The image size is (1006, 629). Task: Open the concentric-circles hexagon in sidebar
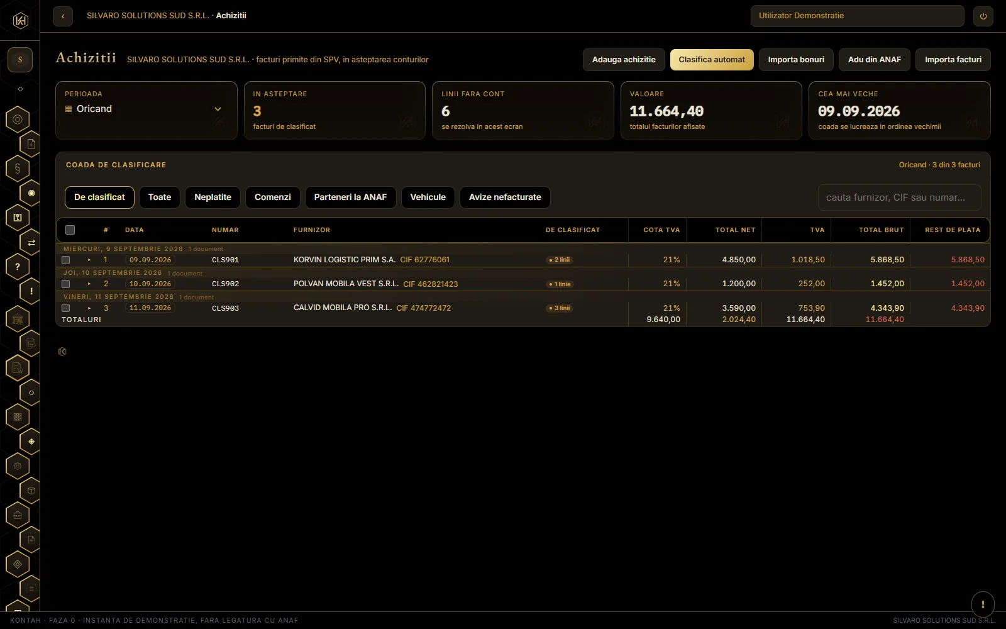(18, 119)
